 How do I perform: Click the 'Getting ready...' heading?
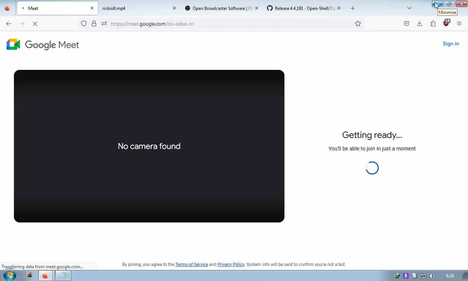tap(372, 135)
